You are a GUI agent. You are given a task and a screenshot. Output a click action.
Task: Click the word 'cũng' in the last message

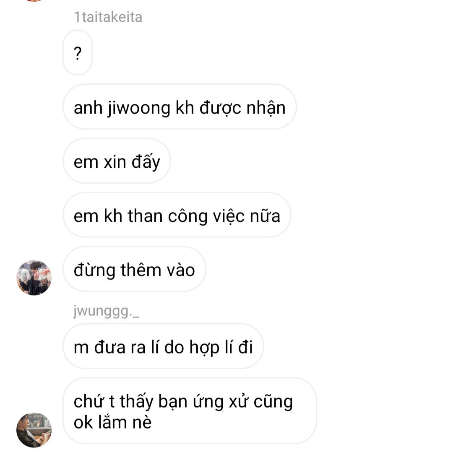(273, 402)
